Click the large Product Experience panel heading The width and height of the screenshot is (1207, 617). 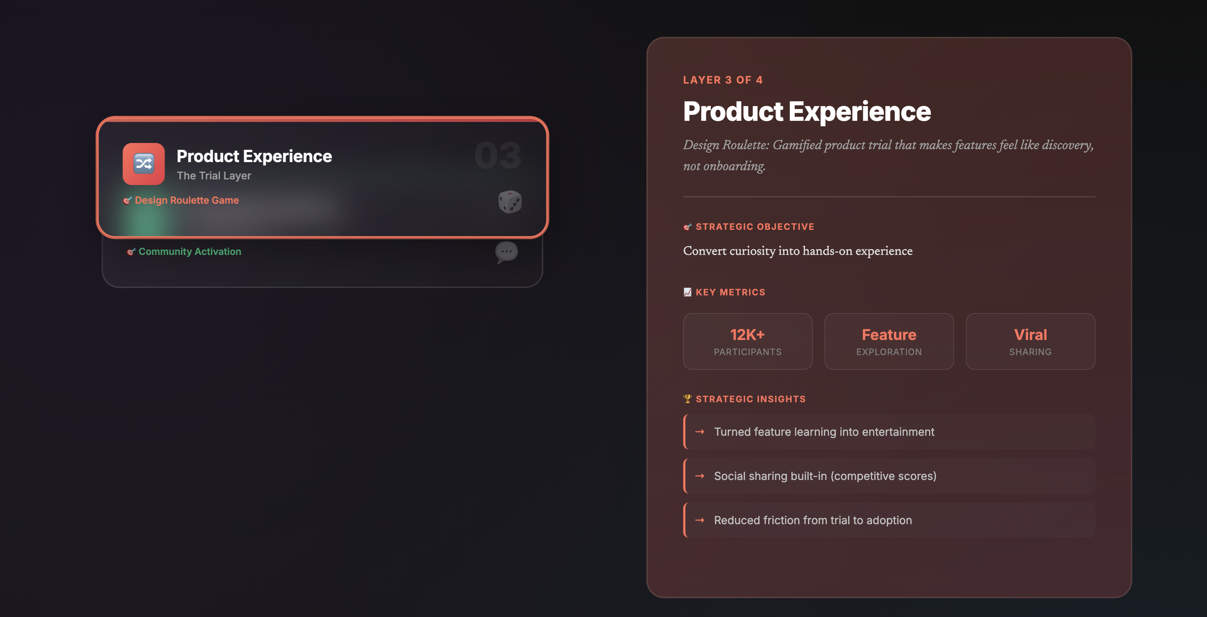(x=807, y=112)
